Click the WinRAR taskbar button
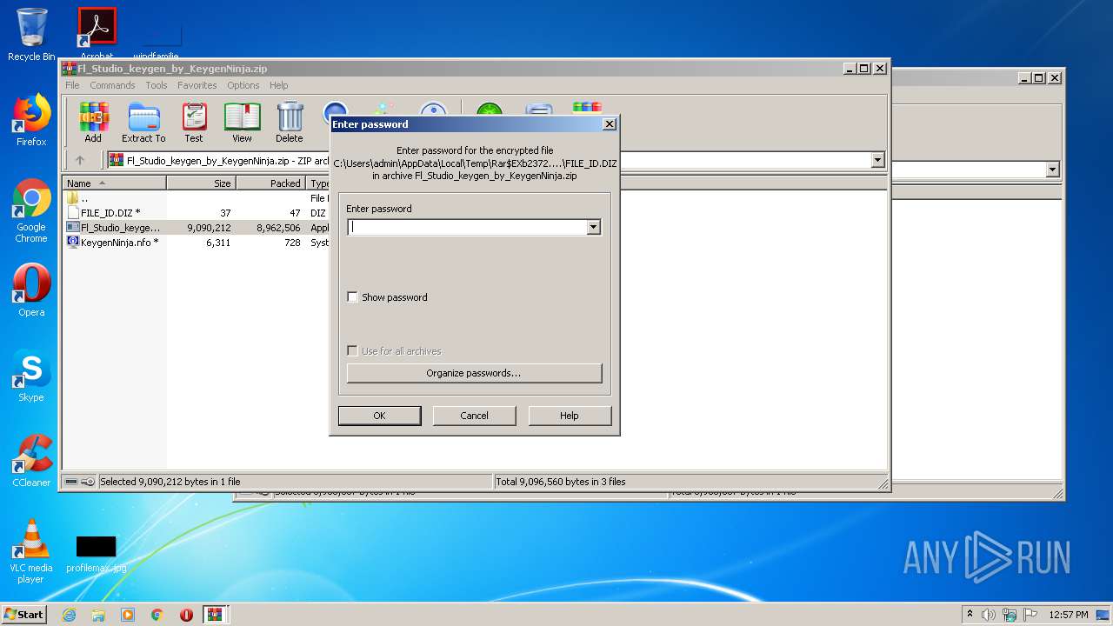This screenshot has width=1113, height=626. coord(216,615)
